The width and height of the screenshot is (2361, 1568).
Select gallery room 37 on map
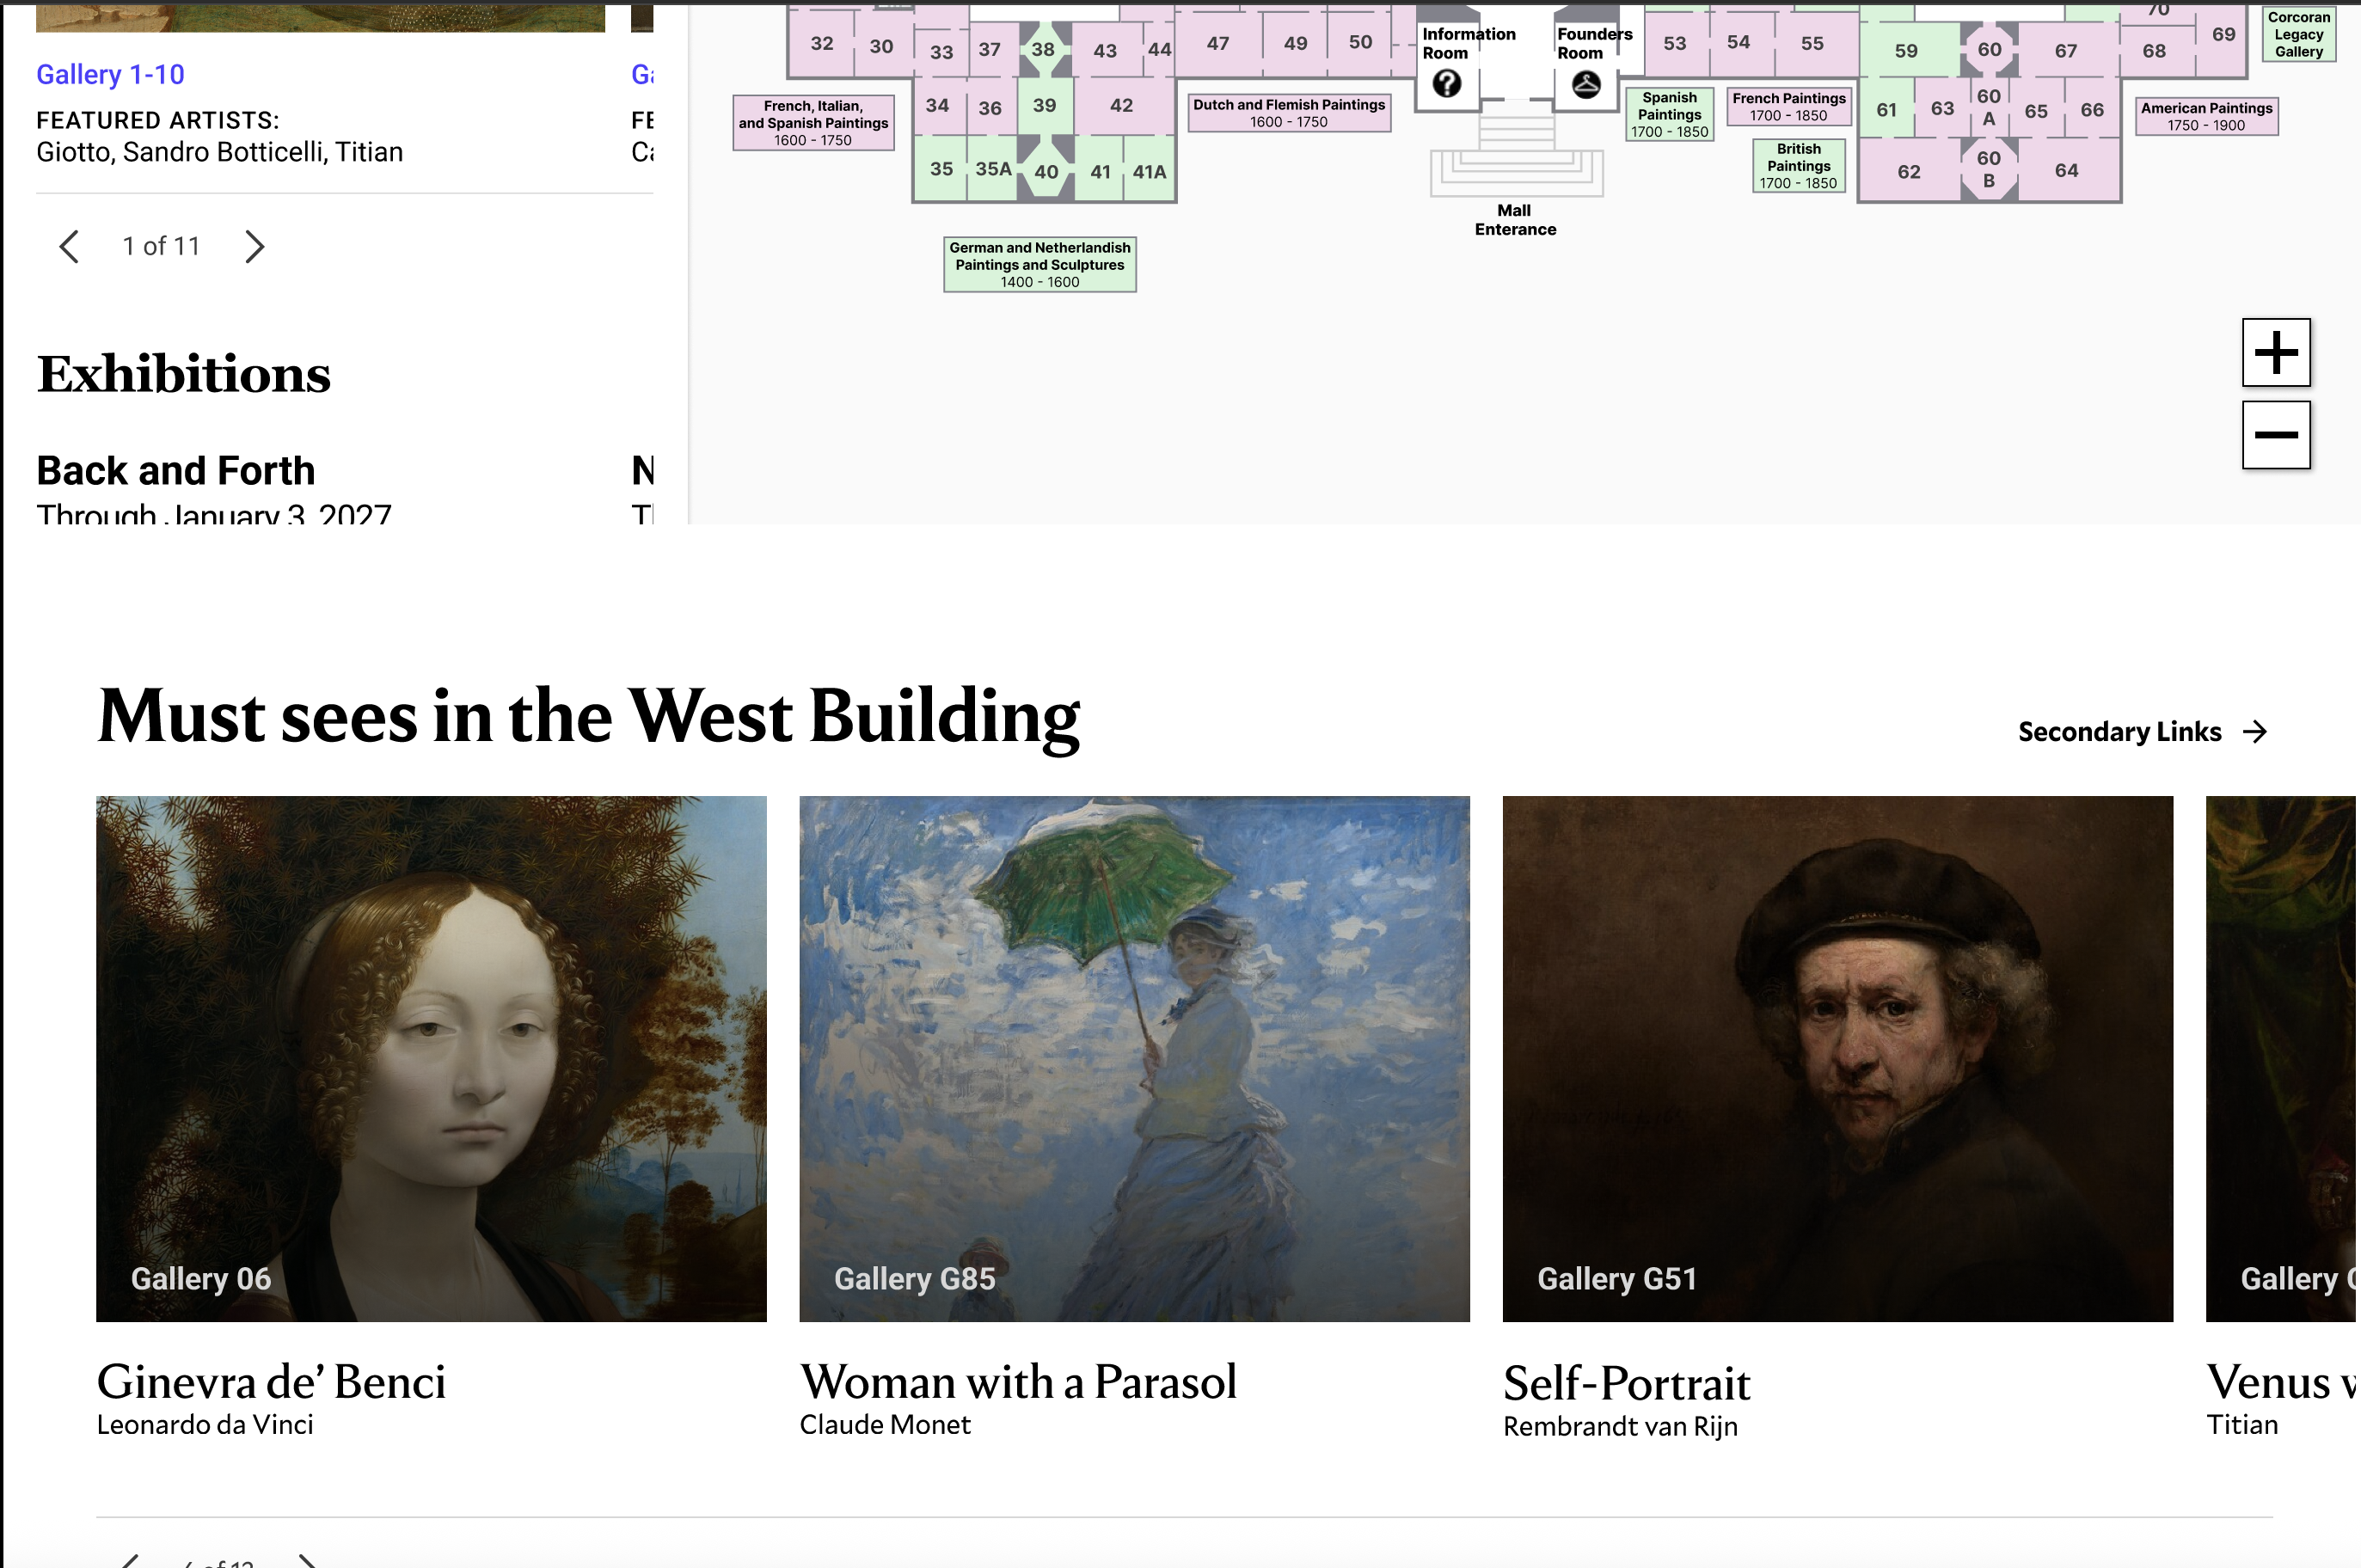[x=989, y=49]
